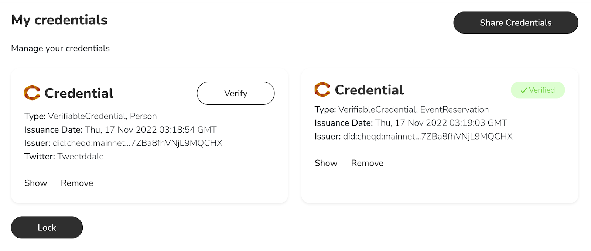Image resolution: width=591 pixels, height=251 pixels.
Task: Click the cheqd logo on the Person credential
Action: pyautogui.click(x=32, y=93)
